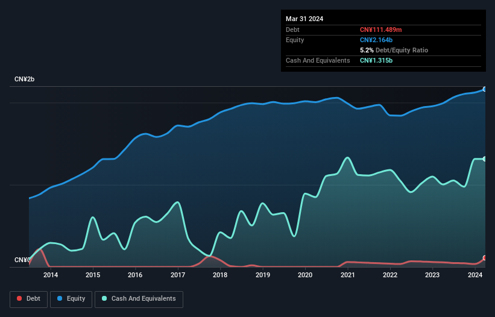Click the CN¥2.164b equity value

[x=376, y=40]
